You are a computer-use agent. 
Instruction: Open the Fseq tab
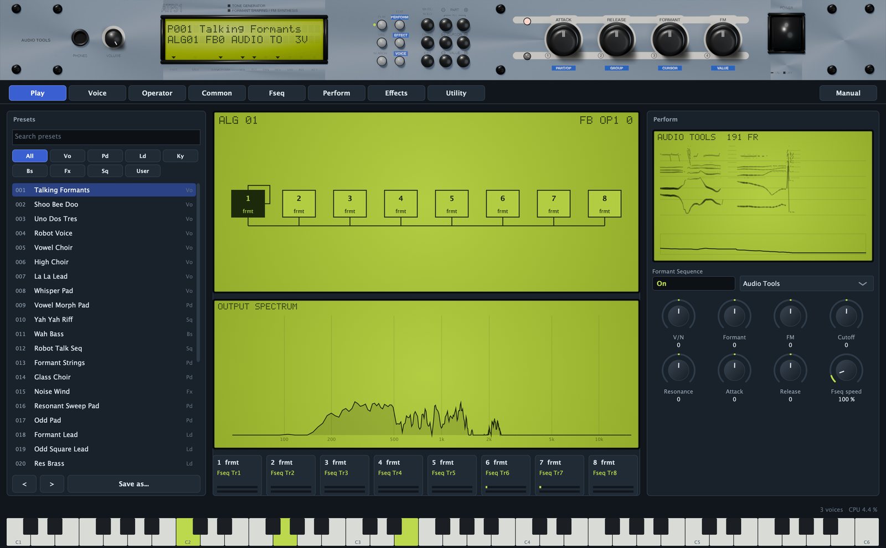click(x=277, y=93)
